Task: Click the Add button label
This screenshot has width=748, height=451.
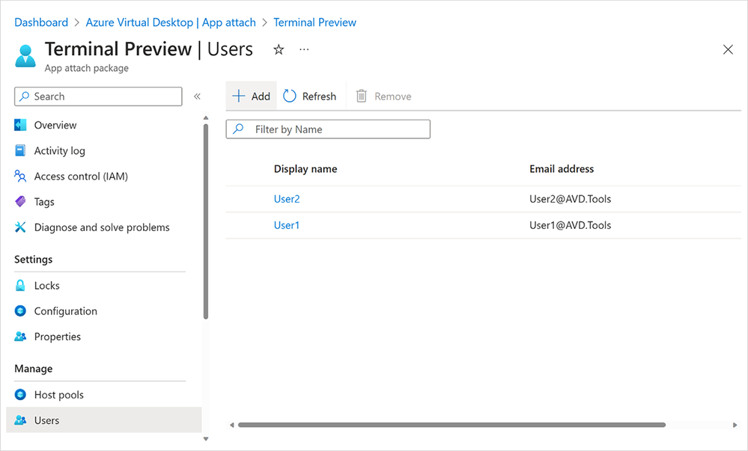Action: [x=261, y=96]
